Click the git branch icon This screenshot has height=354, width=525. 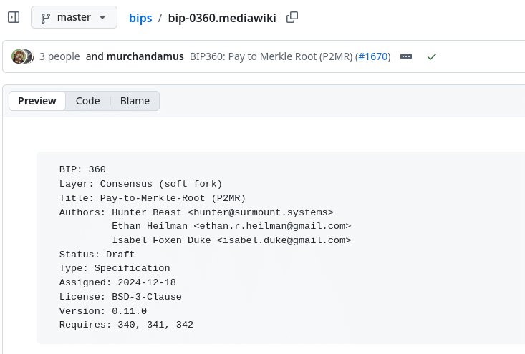[x=47, y=17]
